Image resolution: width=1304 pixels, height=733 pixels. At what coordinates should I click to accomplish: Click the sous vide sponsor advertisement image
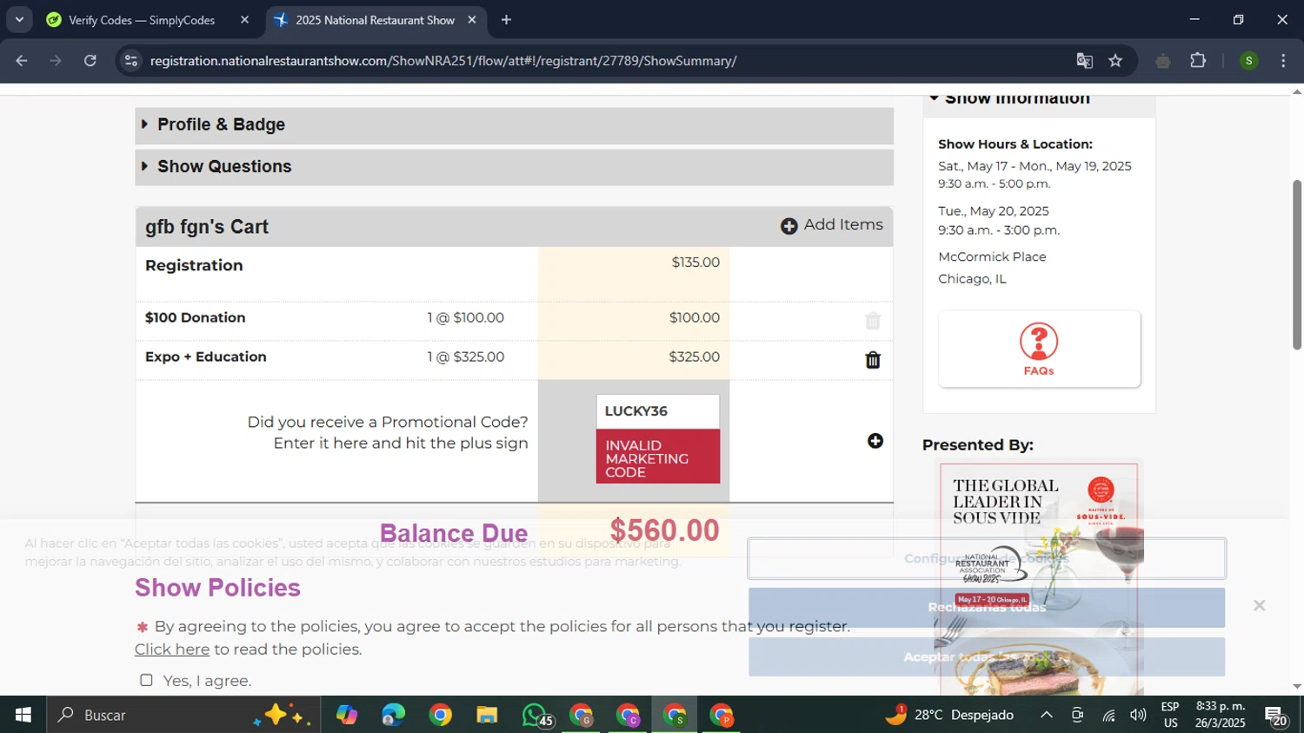(x=1039, y=578)
